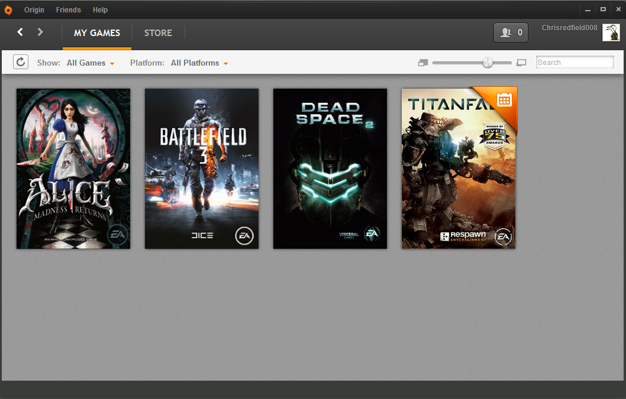Click the Chrisredfield008 username
Image resolution: width=626 pixels, height=399 pixels.
(569, 28)
